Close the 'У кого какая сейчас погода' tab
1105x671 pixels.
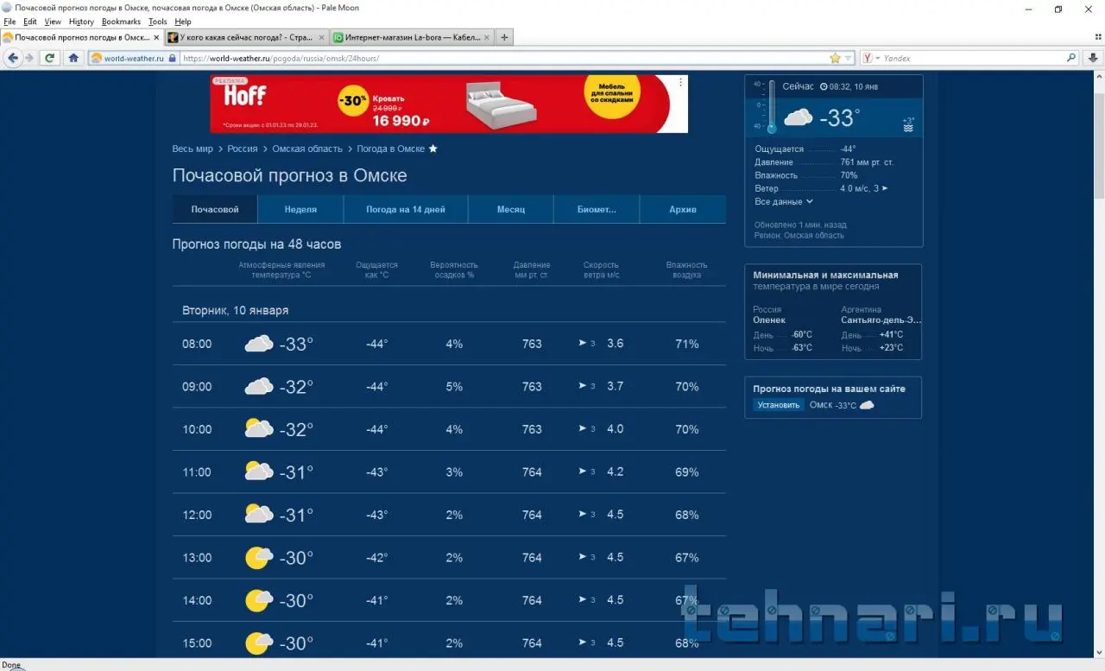[321, 37]
